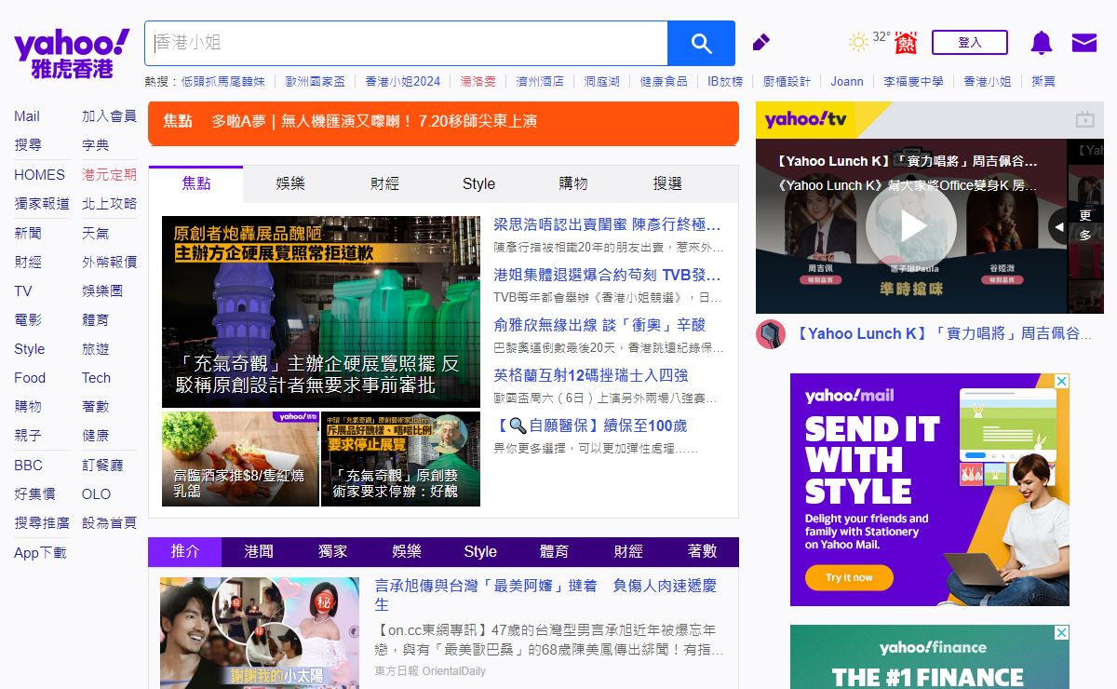Open article title 言承旭傳與台灣最美阿嬤
The height and width of the screenshot is (689, 1117).
click(545, 594)
